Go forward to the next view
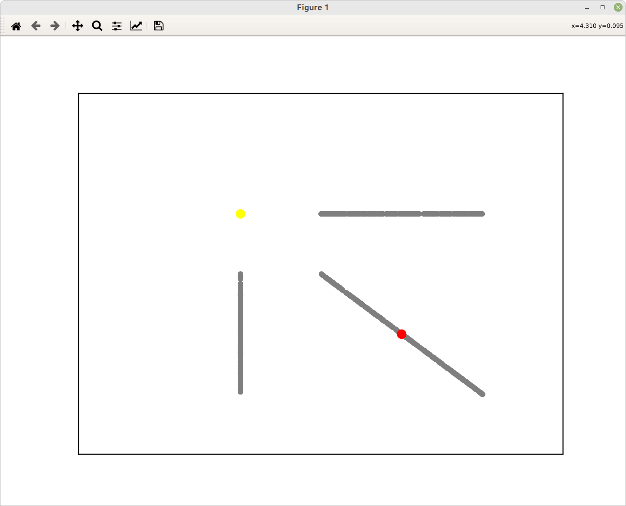The image size is (626, 506). (55, 26)
